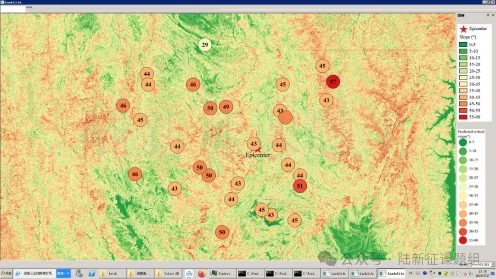Click the Baidu cloud icon in taskbar
Viewport: 496px width, 279px height.
click(189, 273)
